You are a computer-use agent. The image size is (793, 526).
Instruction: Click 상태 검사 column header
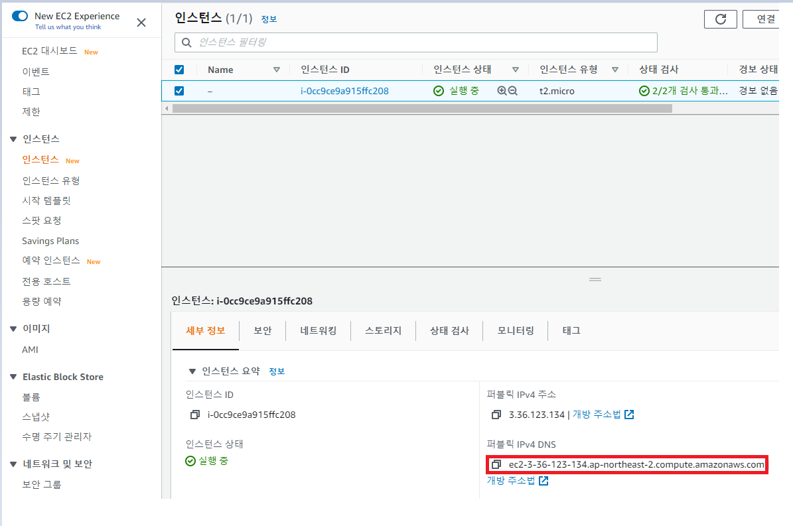pyautogui.click(x=659, y=70)
